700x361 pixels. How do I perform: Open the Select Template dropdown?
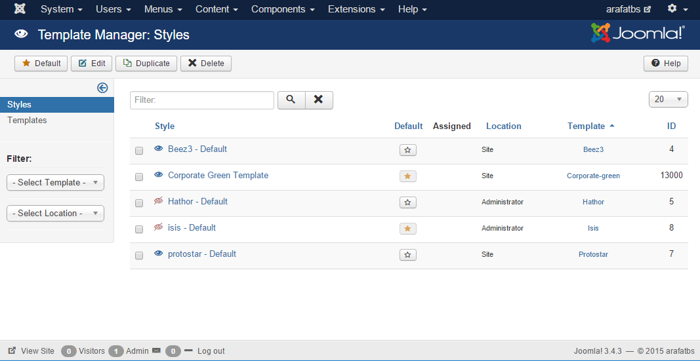click(55, 183)
